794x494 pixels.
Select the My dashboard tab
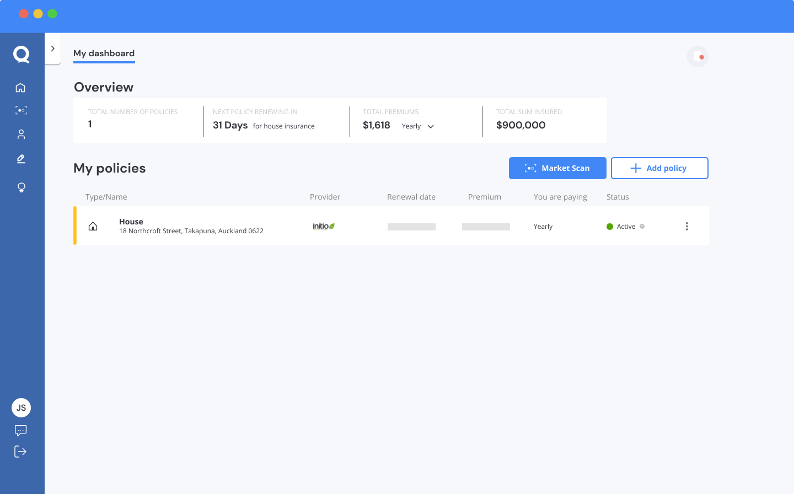pyautogui.click(x=104, y=53)
